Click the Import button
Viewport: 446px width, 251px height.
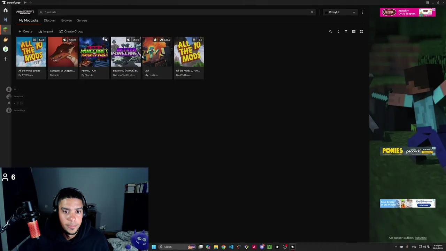tap(46, 31)
